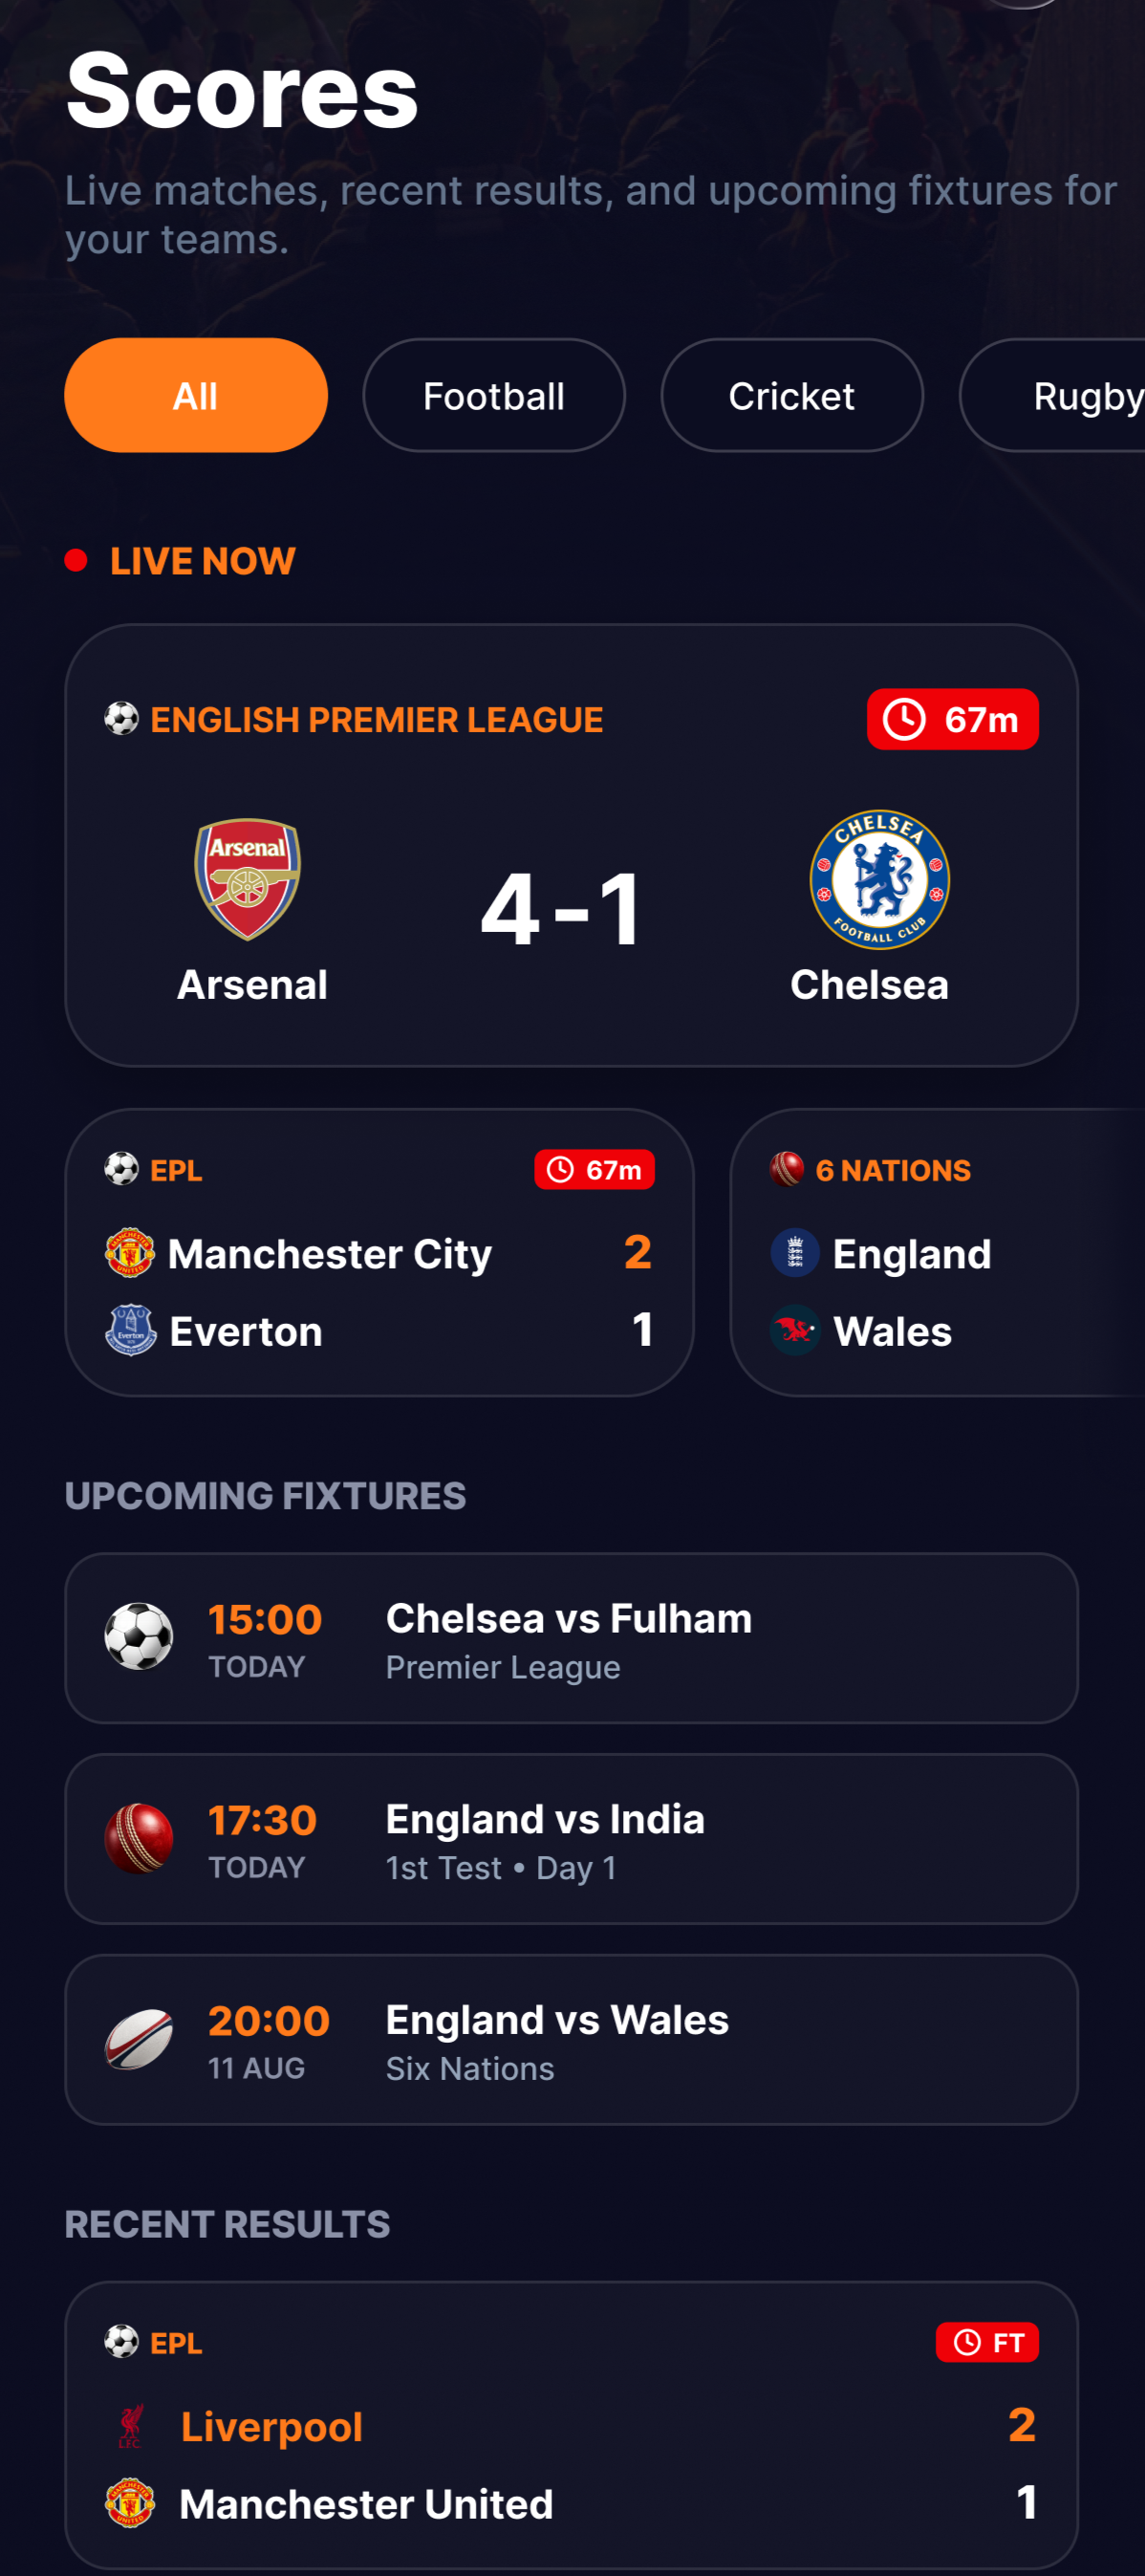
Task: Click the England rose emblem icon
Action: [795, 1253]
